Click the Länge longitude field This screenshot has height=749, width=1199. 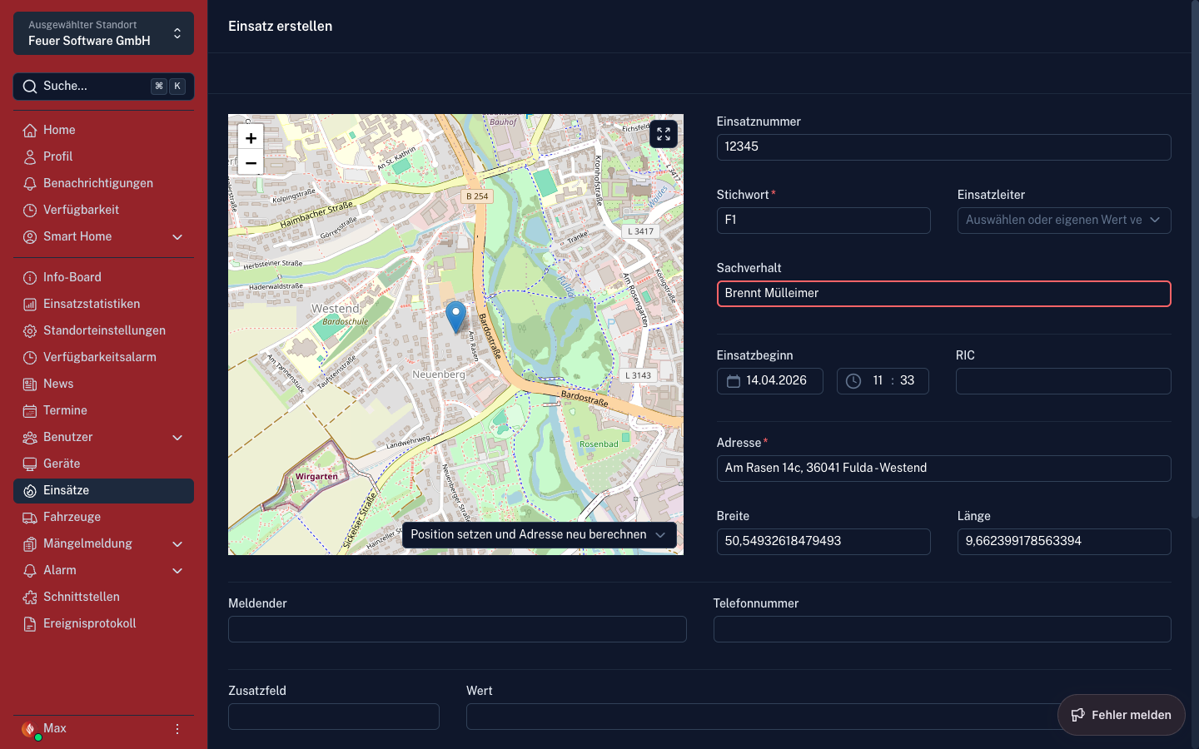pos(1064,542)
